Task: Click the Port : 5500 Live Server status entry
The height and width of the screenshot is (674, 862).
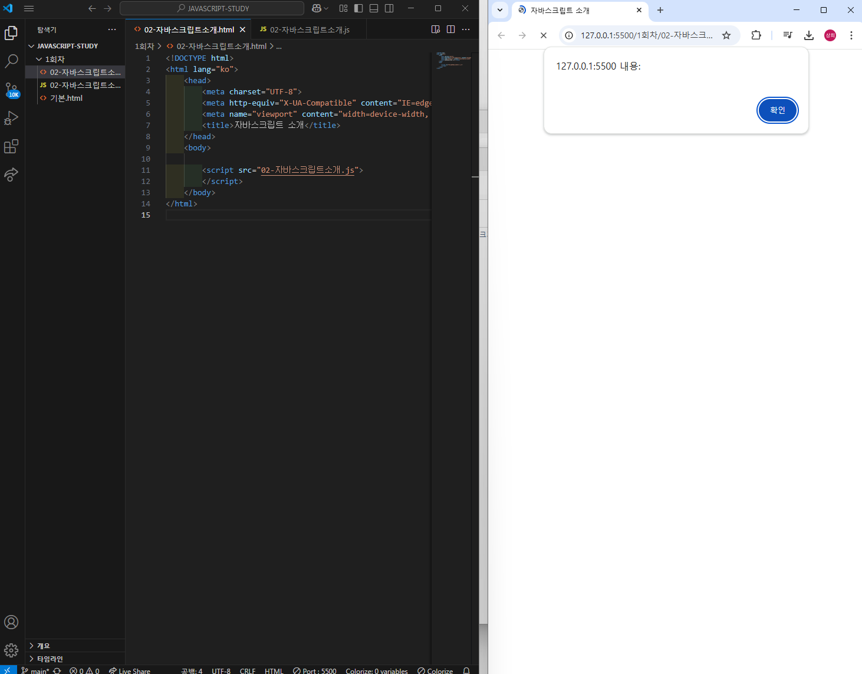Action: [315, 670]
